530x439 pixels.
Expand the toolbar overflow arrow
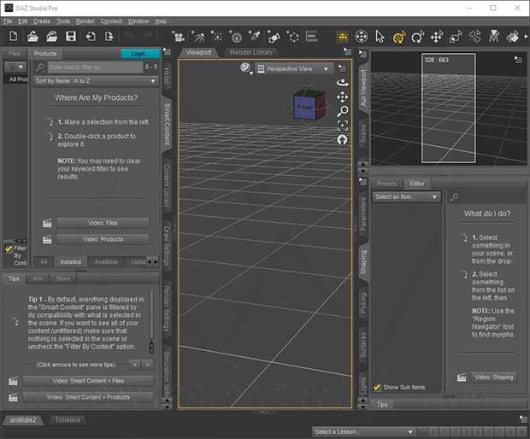(526, 37)
